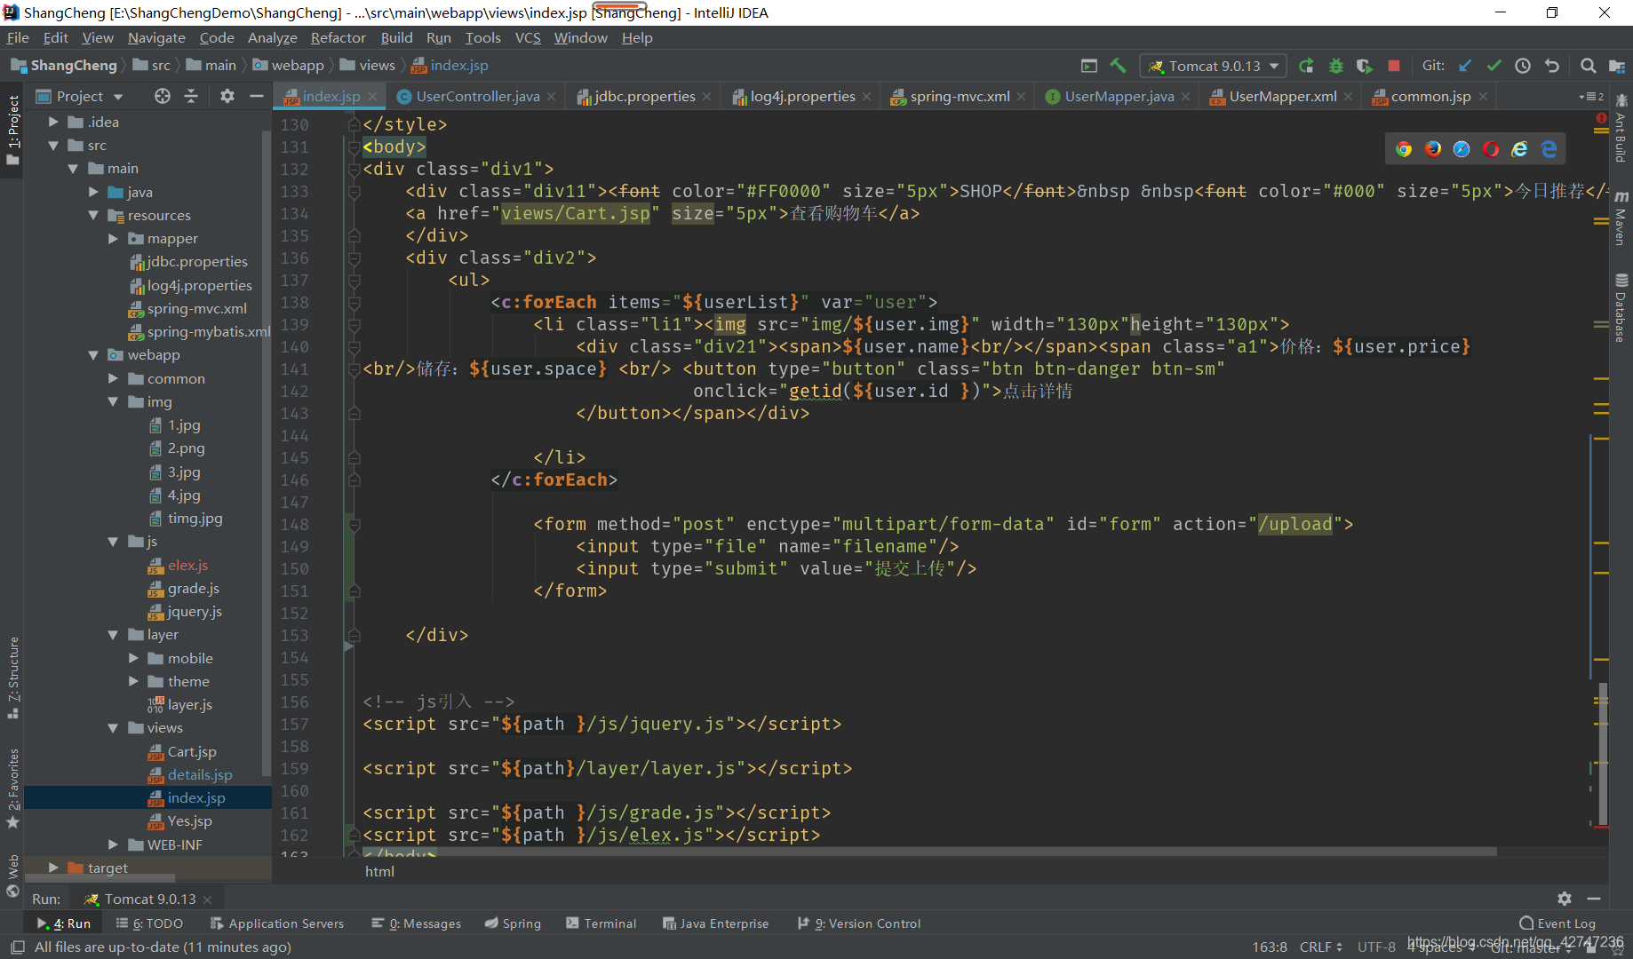Commit changes with the Git checkmark
The width and height of the screenshot is (1633, 959).
(x=1494, y=66)
